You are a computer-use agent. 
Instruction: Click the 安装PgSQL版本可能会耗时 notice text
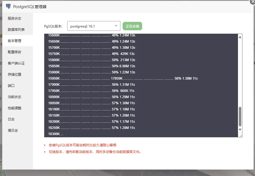coord(83,145)
